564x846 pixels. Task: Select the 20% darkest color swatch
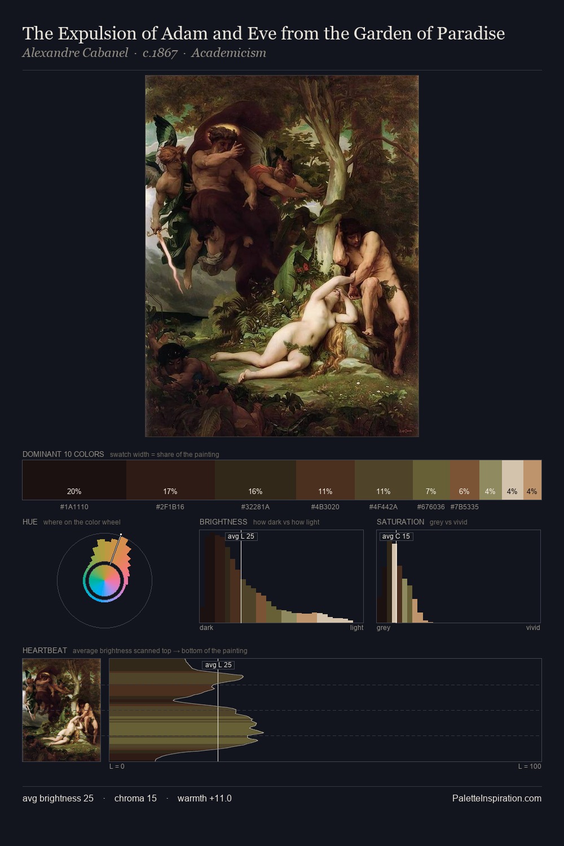[x=74, y=480]
